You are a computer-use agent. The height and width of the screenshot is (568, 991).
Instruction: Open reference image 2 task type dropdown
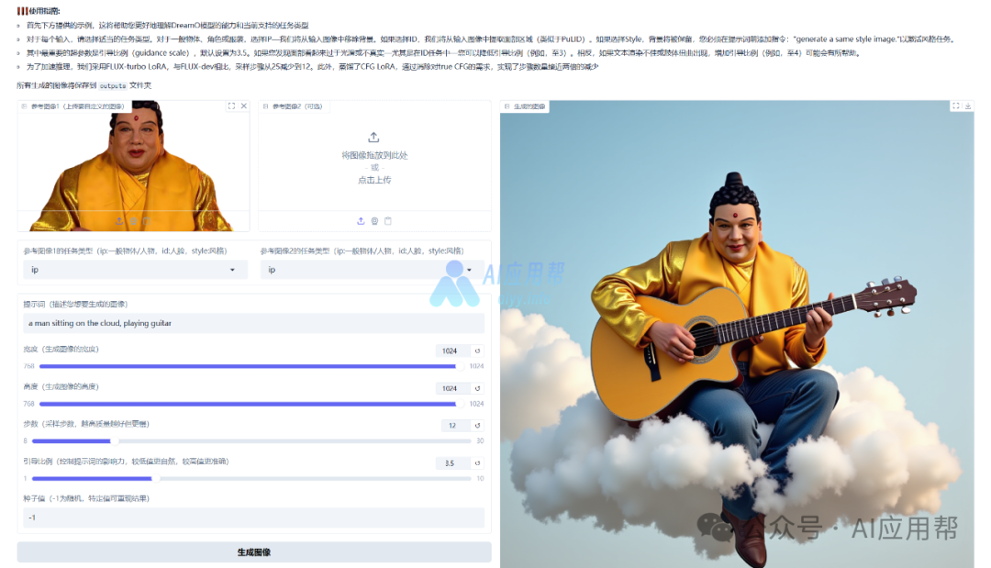click(373, 270)
